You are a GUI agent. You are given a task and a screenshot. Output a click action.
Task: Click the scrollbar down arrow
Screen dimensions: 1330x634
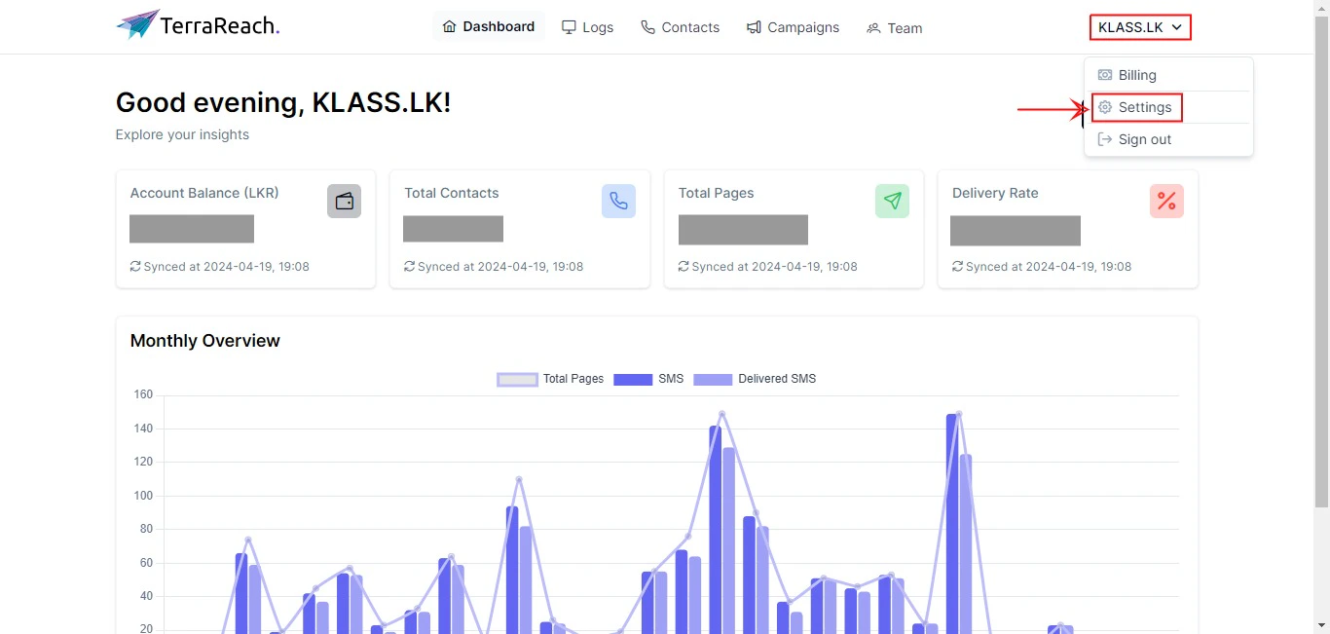[1321, 625]
